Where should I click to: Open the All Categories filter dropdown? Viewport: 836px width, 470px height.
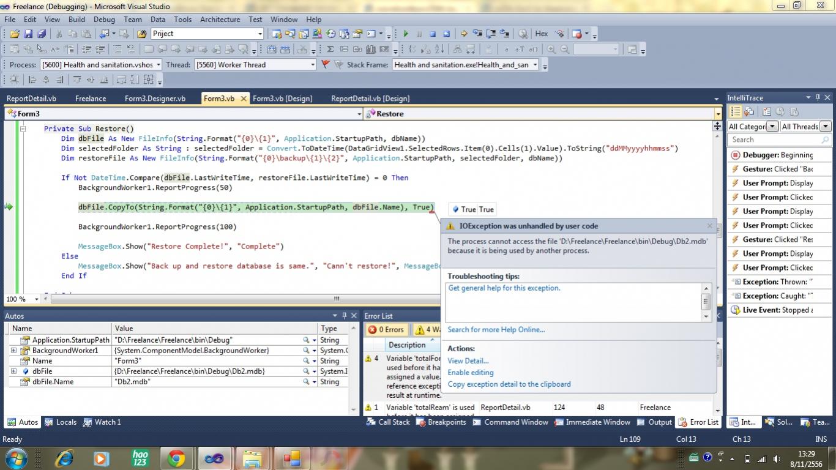point(772,127)
